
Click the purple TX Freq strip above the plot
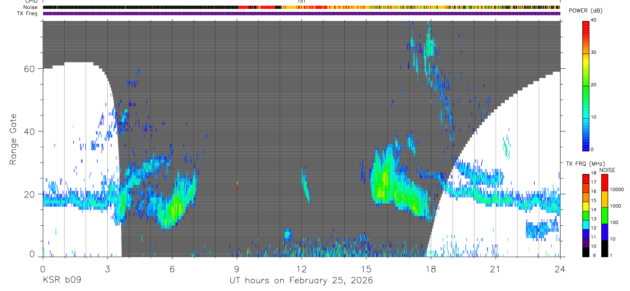tap(301, 13)
